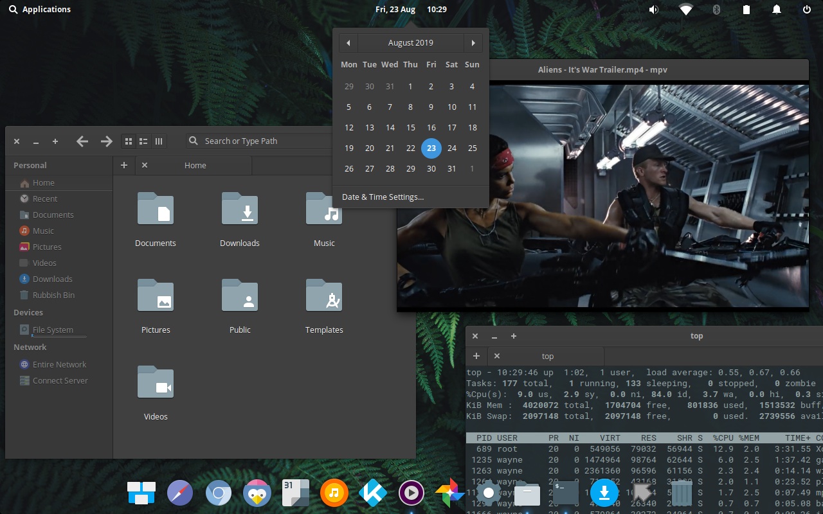Go to previous month in calendar
823x514 pixels.
(x=348, y=43)
